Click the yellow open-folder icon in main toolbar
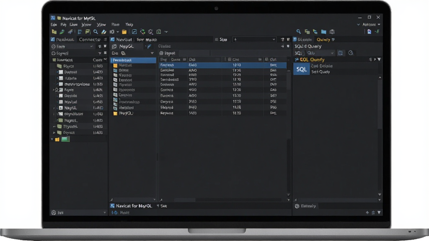The height and width of the screenshot is (241, 429). tap(54, 32)
